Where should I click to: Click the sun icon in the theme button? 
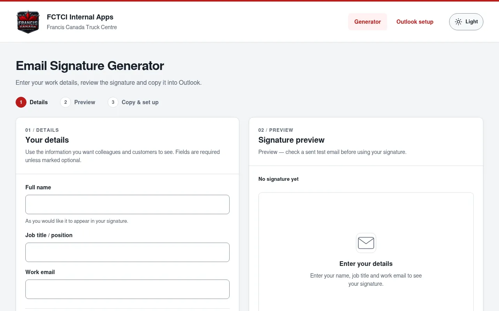click(458, 22)
